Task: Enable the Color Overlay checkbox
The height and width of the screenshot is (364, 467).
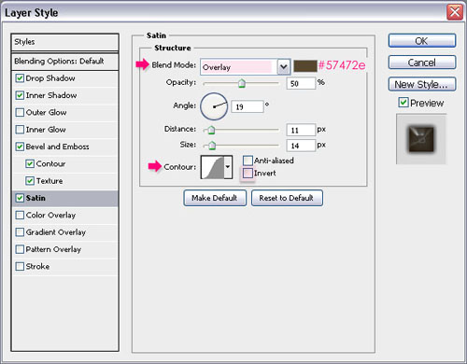Action: pos(20,215)
